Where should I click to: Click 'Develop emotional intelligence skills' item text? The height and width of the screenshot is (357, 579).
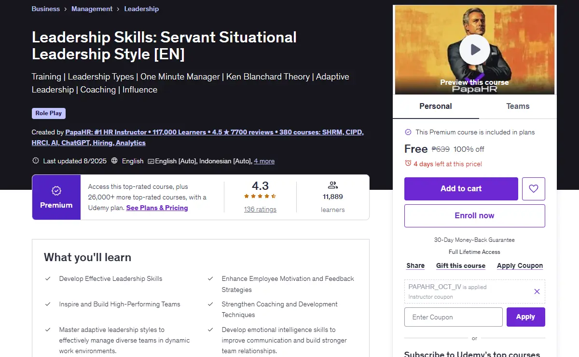(284, 340)
